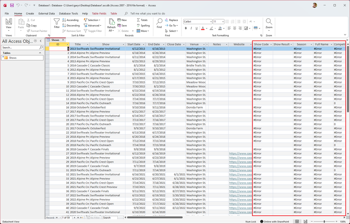
Task: Go to next record navigation button
Action: tap(75, 218)
